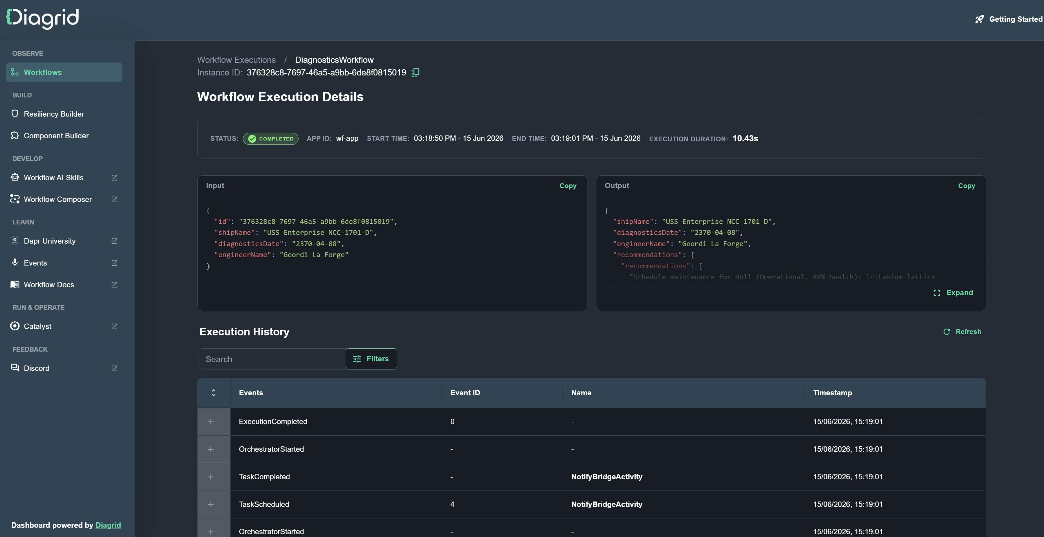Select Workflows in the sidebar
Screen dimensions: 1044x537
(x=64, y=72)
